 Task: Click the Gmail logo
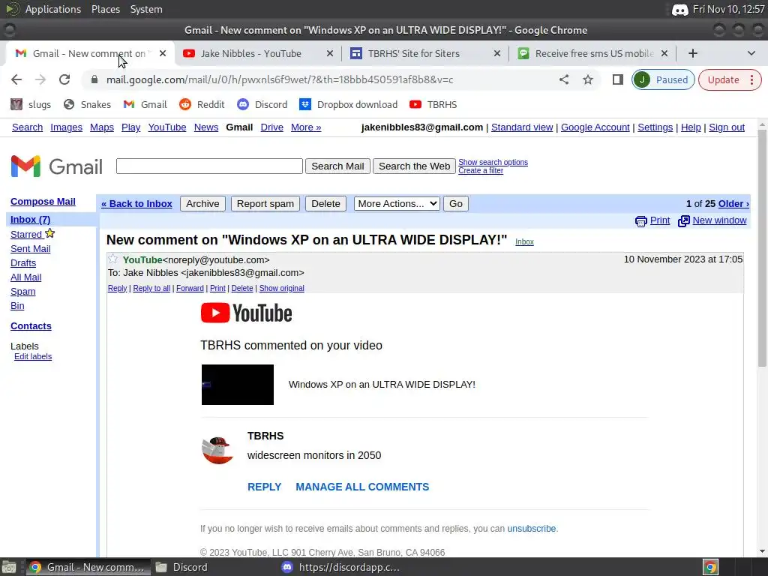point(57,166)
